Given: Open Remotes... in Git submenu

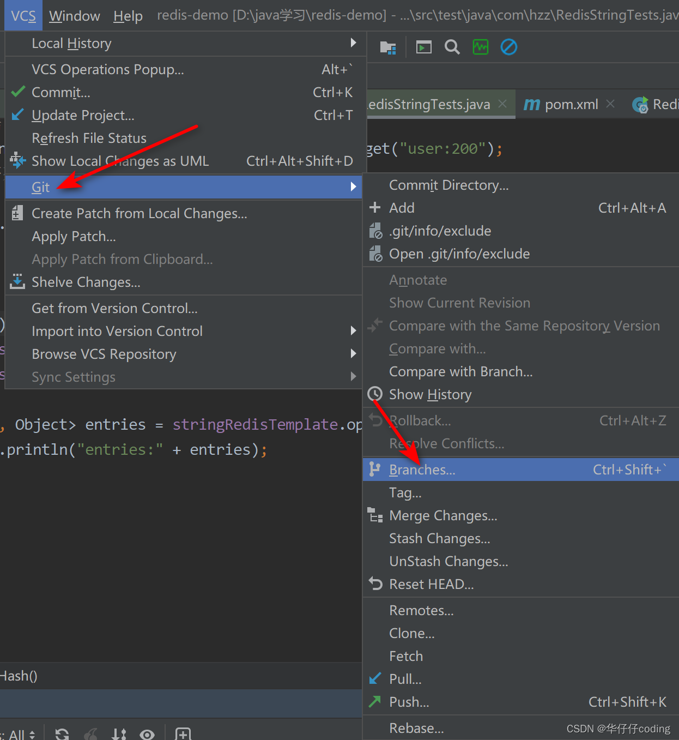Looking at the screenshot, I should 521,610.
